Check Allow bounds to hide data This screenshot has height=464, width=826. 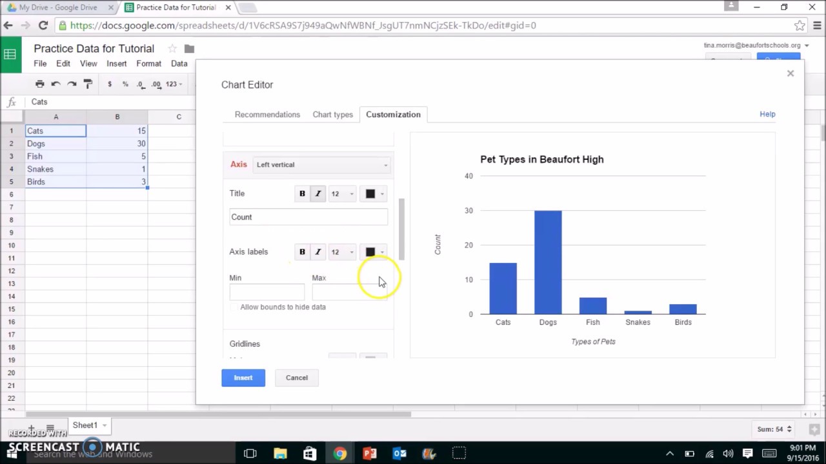tap(235, 307)
